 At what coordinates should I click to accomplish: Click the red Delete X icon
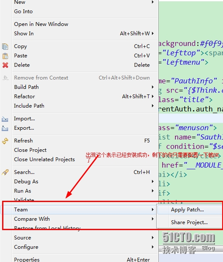[5, 65]
